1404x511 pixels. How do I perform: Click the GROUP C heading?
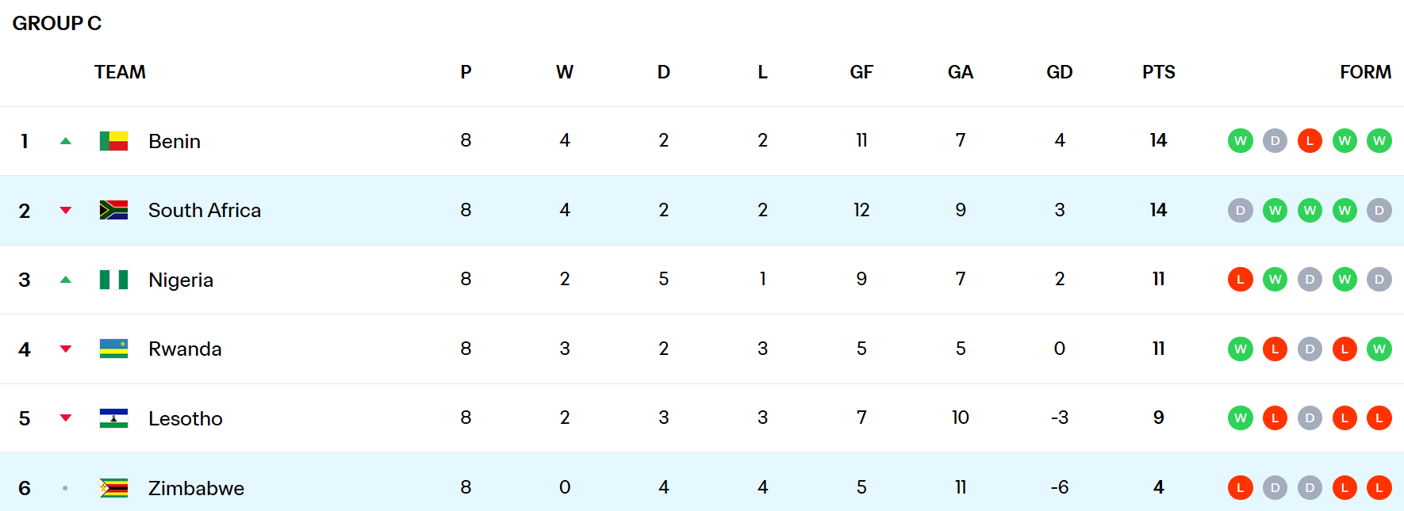pyautogui.click(x=57, y=23)
